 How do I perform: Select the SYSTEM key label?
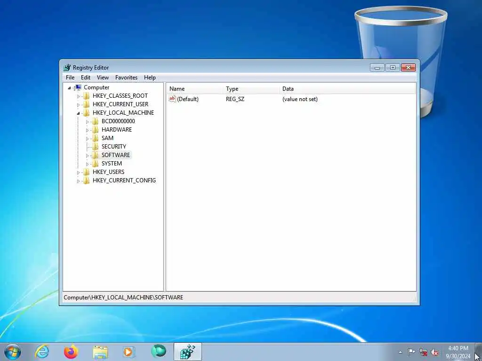112,163
